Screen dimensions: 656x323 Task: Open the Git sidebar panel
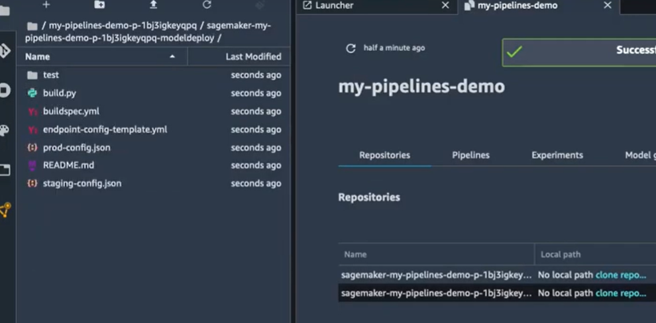point(5,51)
